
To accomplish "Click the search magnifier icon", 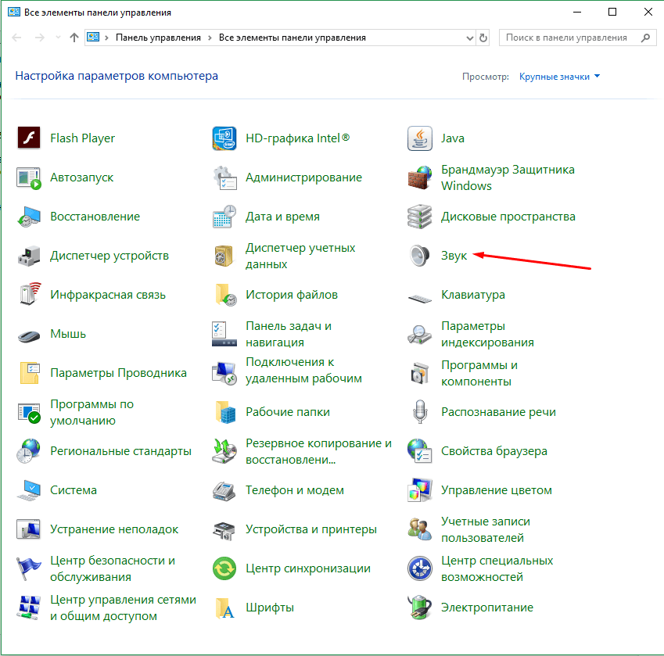I will click(646, 38).
